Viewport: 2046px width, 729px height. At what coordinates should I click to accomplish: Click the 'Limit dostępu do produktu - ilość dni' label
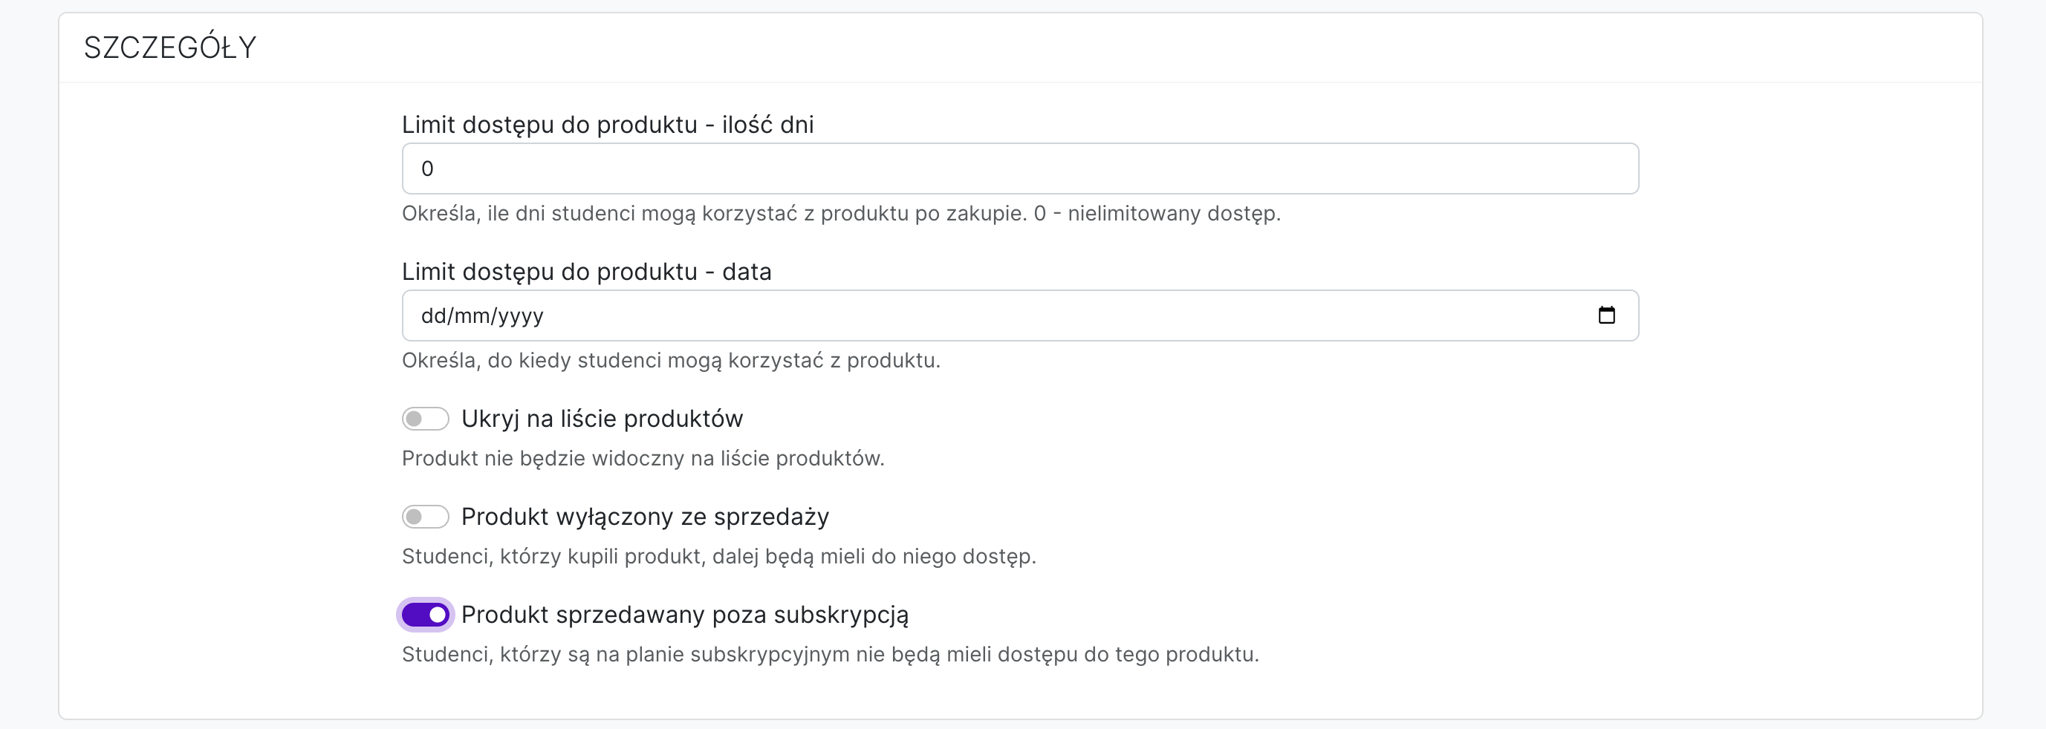(608, 125)
